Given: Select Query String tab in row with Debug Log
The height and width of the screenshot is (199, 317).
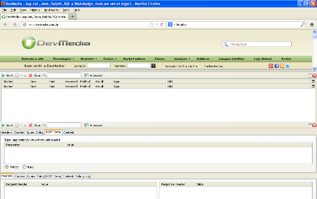Looking at the screenshot, I should (36, 176).
